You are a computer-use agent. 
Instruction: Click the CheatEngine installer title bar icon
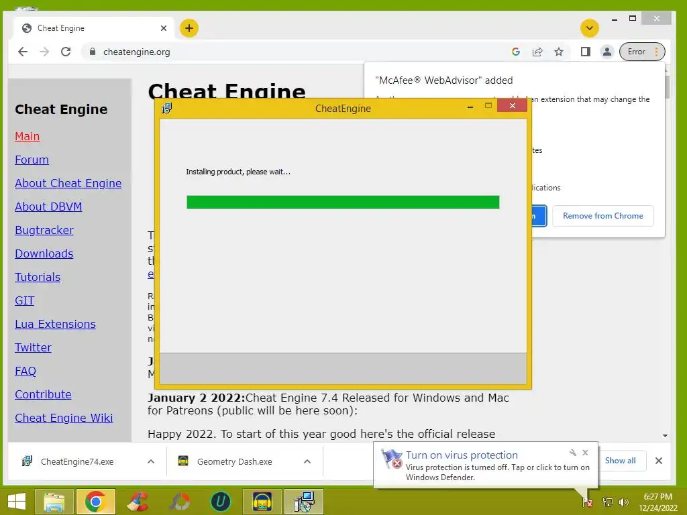click(166, 108)
